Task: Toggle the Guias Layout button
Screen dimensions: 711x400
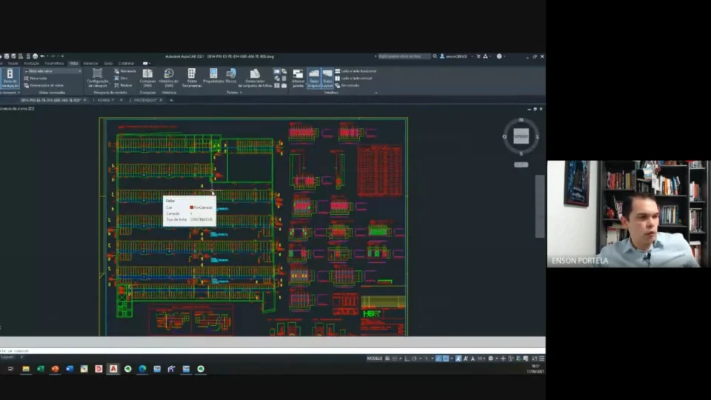Action: [327, 78]
